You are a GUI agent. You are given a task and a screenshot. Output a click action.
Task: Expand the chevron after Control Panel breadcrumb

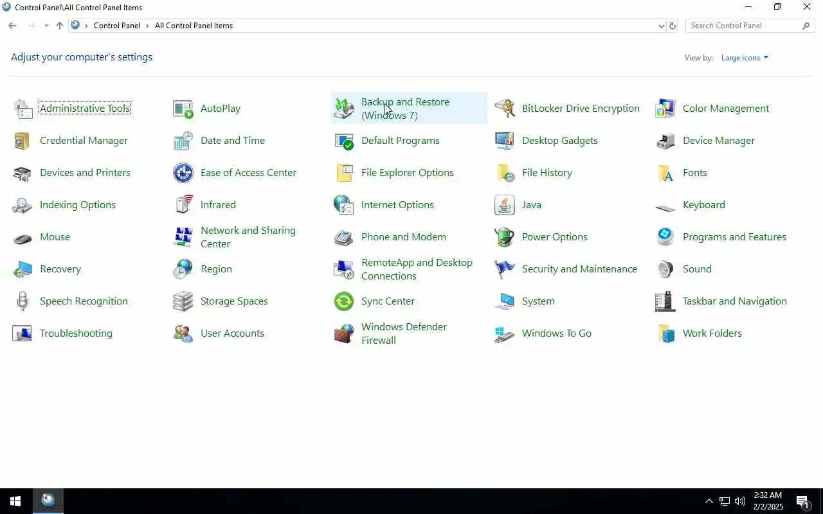click(147, 26)
